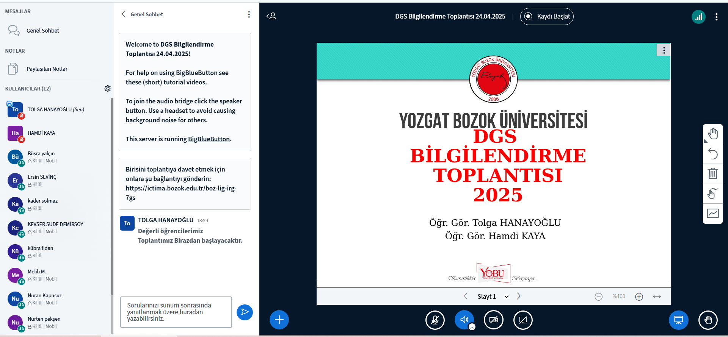Open the BigBlueButton link

[x=209, y=139]
